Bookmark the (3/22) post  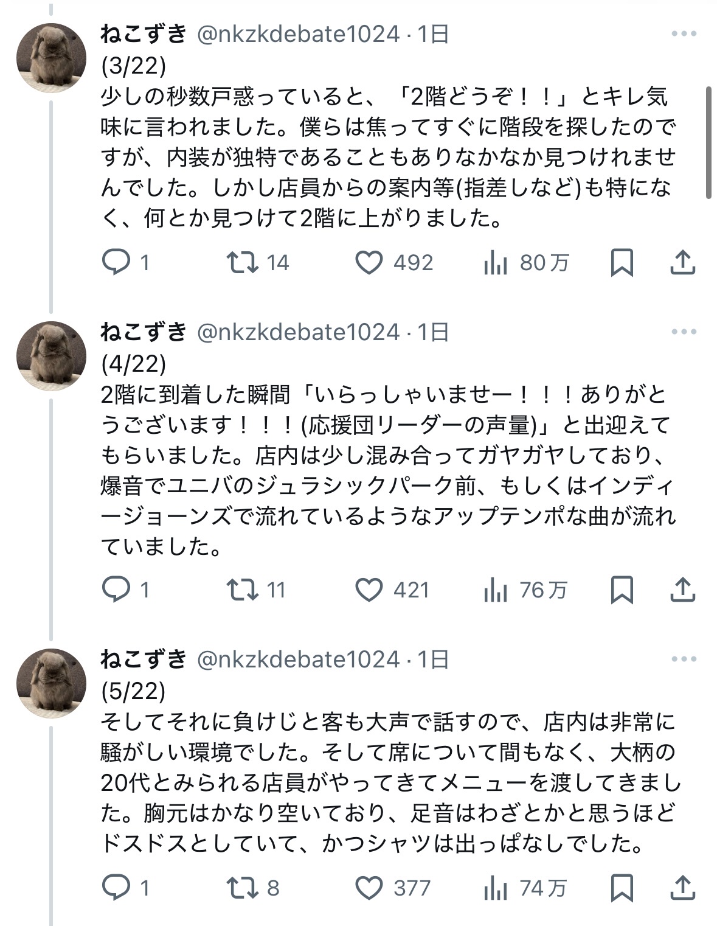622,263
